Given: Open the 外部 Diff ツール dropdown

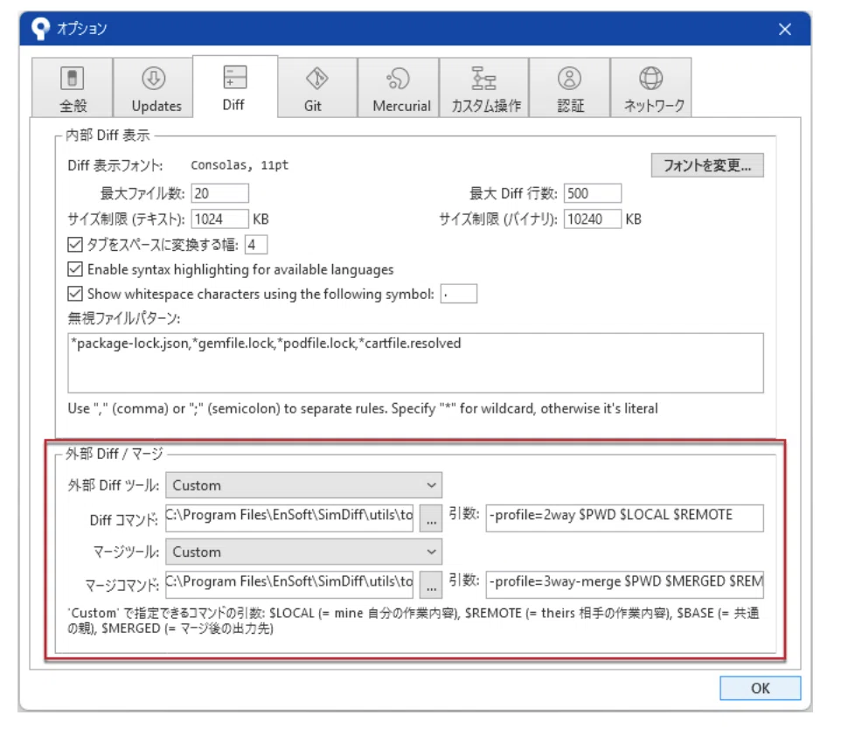Looking at the screenshot, I should [x=303, y=485].
